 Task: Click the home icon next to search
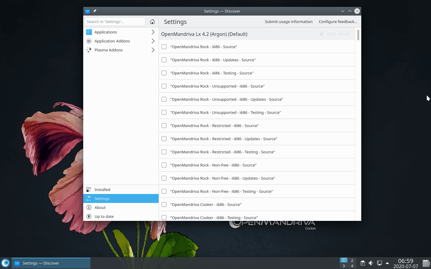click(x=152, y=22)
